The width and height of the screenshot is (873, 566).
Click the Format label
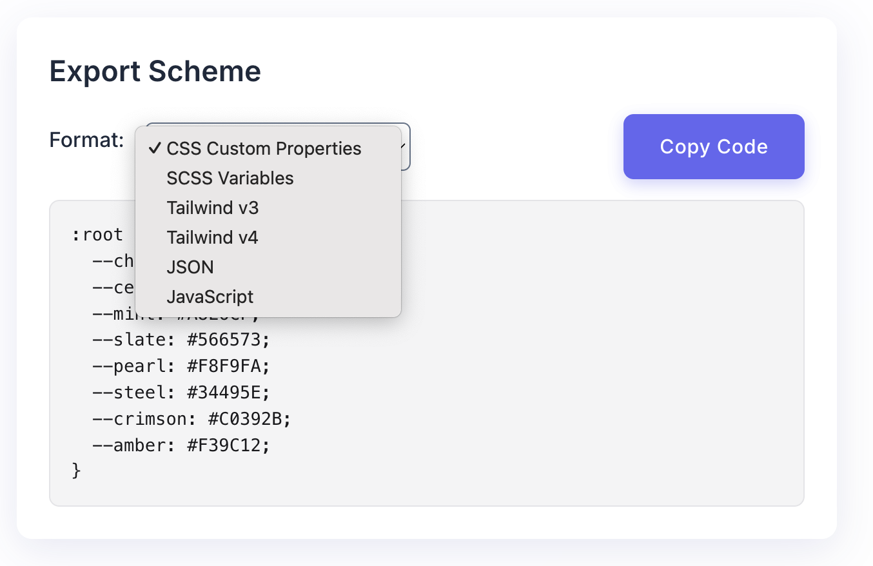pos(86,140)
